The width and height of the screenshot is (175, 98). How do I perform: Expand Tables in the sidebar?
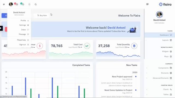pos(160,94)
